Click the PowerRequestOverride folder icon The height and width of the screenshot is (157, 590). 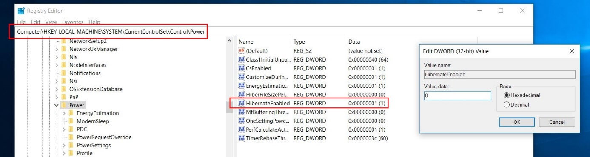[71, 137]
